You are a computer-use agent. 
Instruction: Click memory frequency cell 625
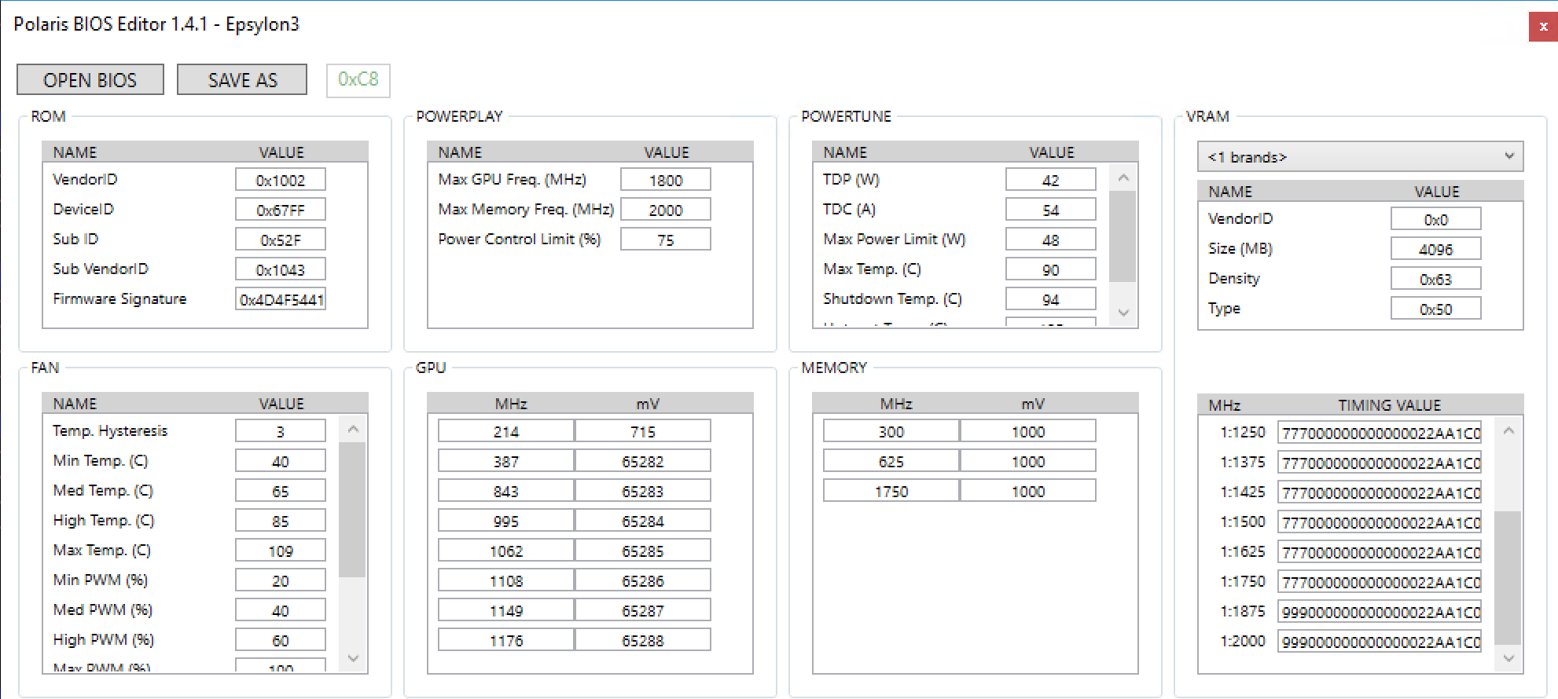[x=891, y=461]
